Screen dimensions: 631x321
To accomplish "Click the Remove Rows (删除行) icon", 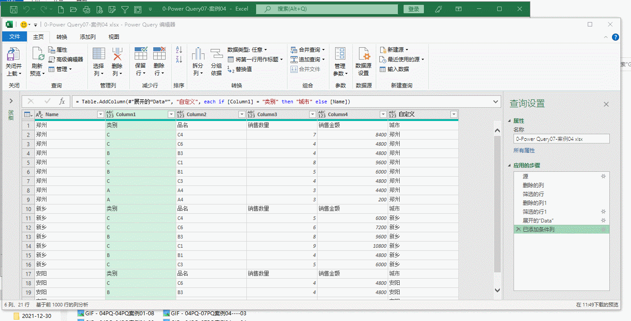I will pyautogui.click(x=159, y=53).
